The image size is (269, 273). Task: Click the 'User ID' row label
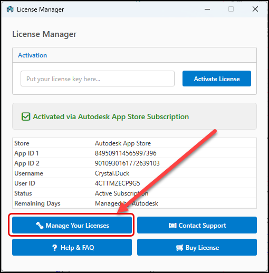coord(25,183)
